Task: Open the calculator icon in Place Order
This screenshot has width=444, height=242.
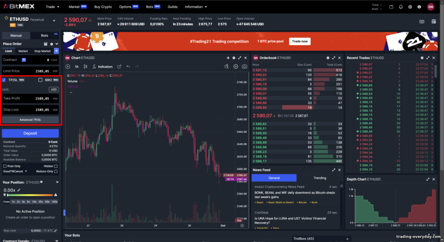Action: pyautogui.click(x=46, y=44)
